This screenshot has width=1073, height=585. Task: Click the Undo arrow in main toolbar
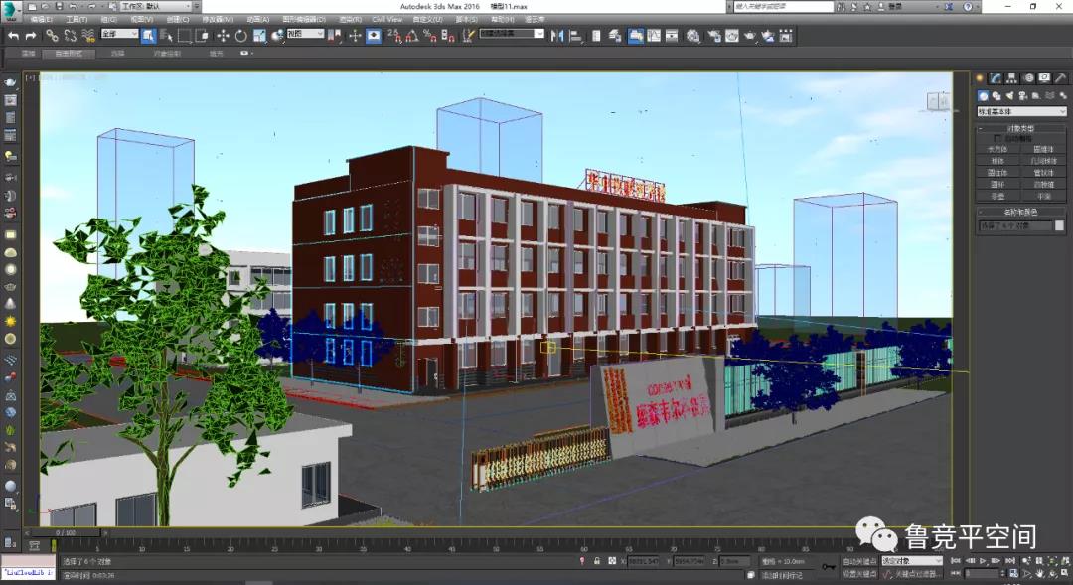tap(13, 36)
